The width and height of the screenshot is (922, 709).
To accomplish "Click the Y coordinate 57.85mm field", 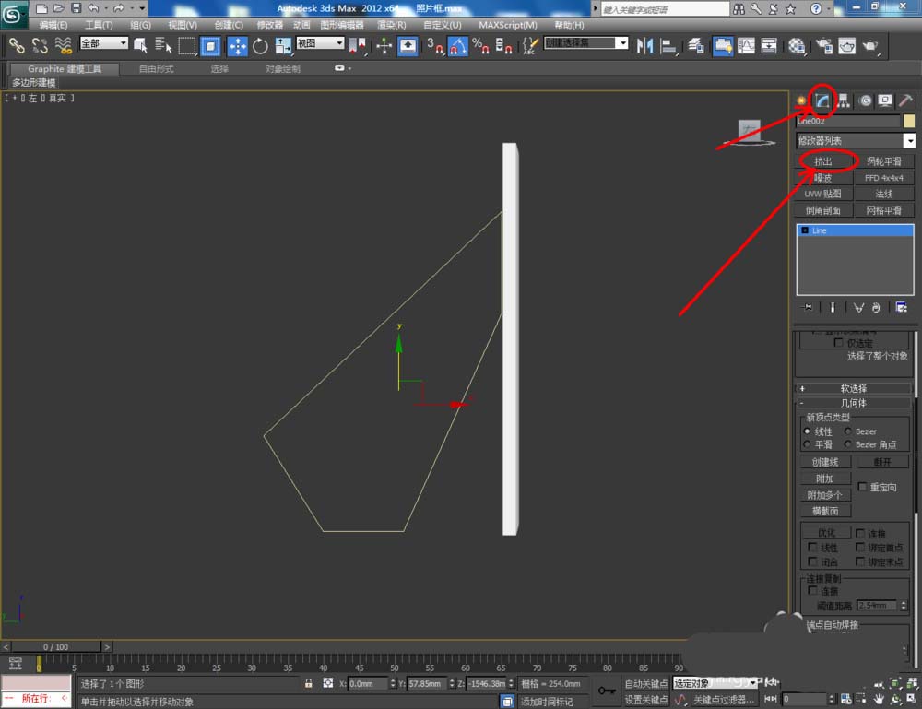I will click(428, 684).
